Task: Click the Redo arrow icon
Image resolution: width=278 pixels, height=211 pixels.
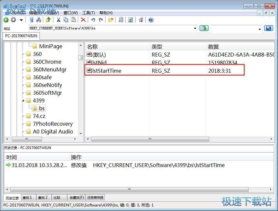Action: (101, 20)
